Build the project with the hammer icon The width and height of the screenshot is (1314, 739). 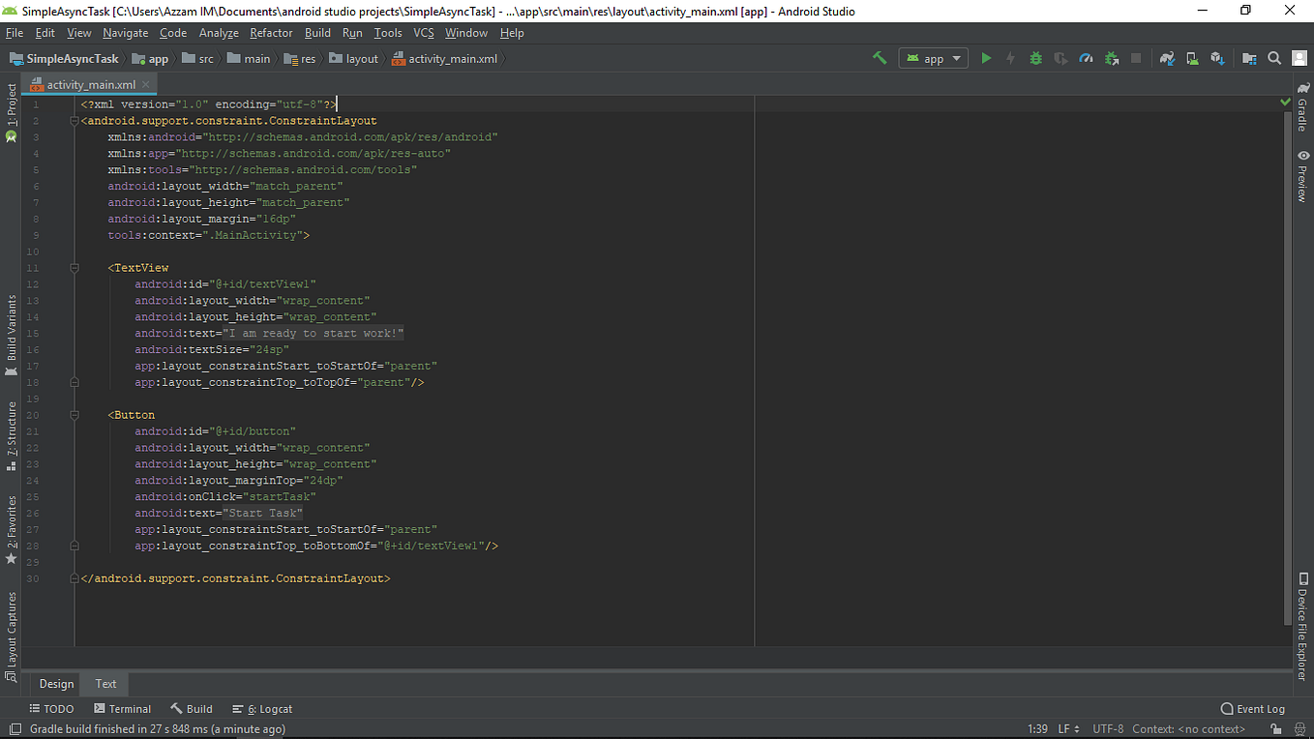880,58
